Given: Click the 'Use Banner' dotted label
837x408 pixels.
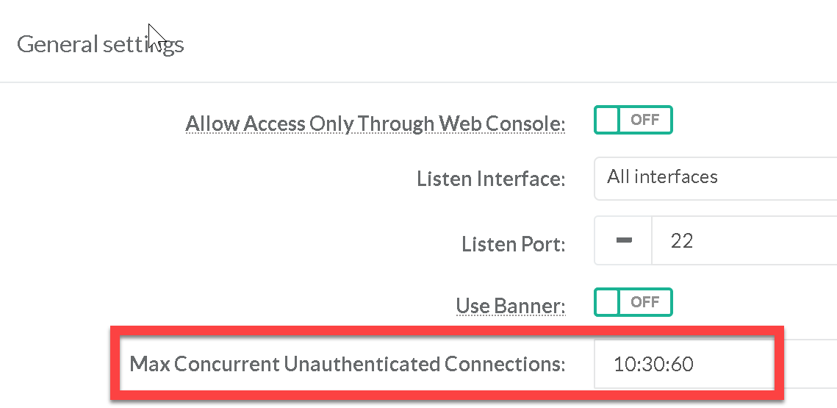Looking at the screenshot, I should pyautogui.click(x=510, y=305).
